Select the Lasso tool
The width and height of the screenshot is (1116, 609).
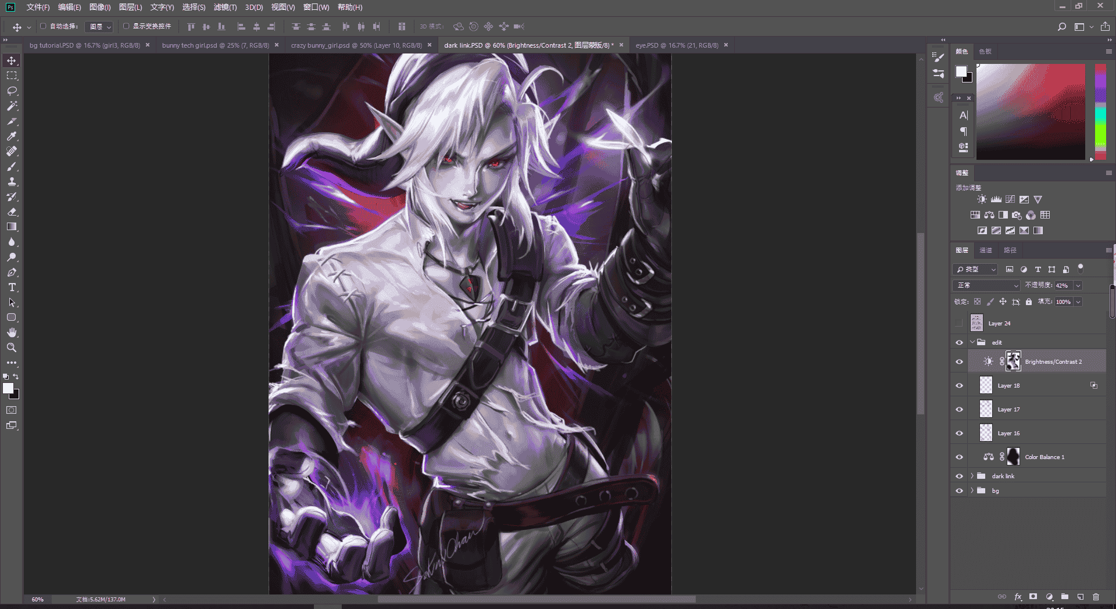(x=12, y=91)
